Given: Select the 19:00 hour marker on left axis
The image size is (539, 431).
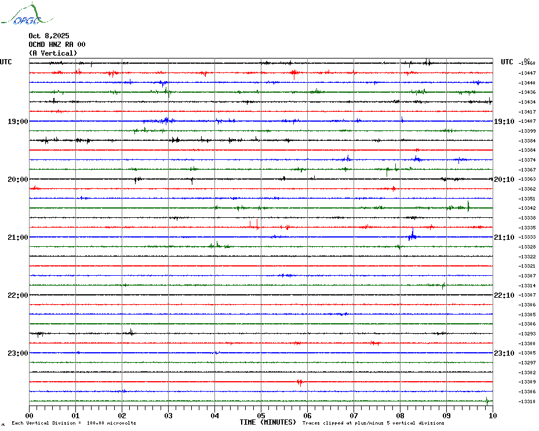Looking at the screenshot, I should (17, 122).
